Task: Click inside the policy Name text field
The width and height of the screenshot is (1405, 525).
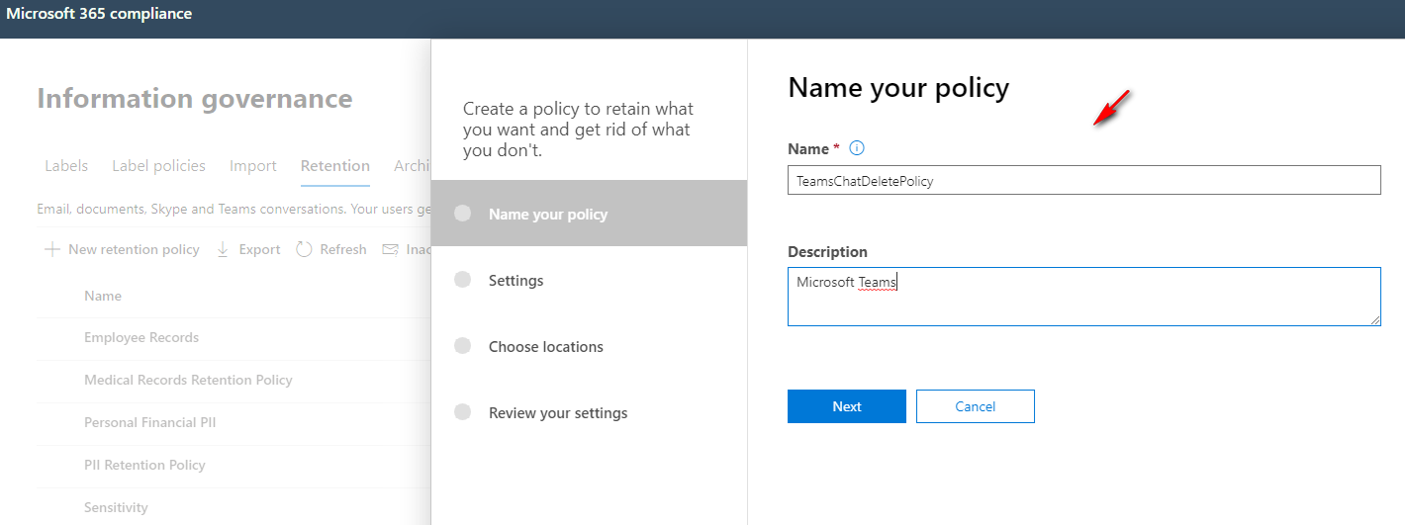Action: [1083, 181]
